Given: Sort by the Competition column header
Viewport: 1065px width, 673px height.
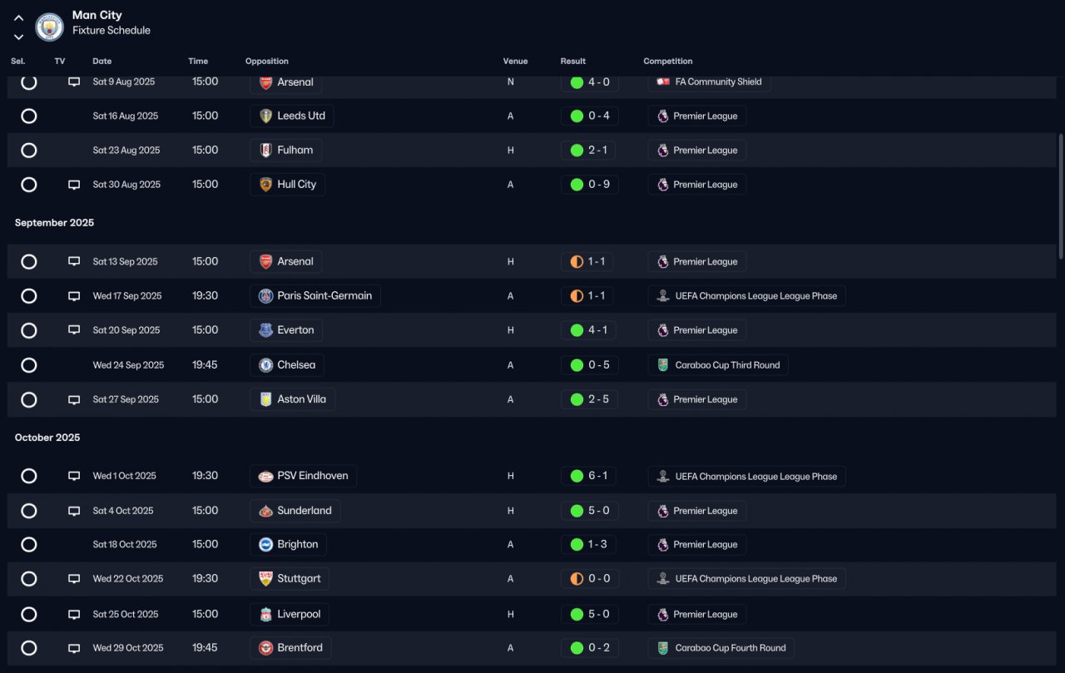Looking at the screenshot, I should tap(668, 62).
